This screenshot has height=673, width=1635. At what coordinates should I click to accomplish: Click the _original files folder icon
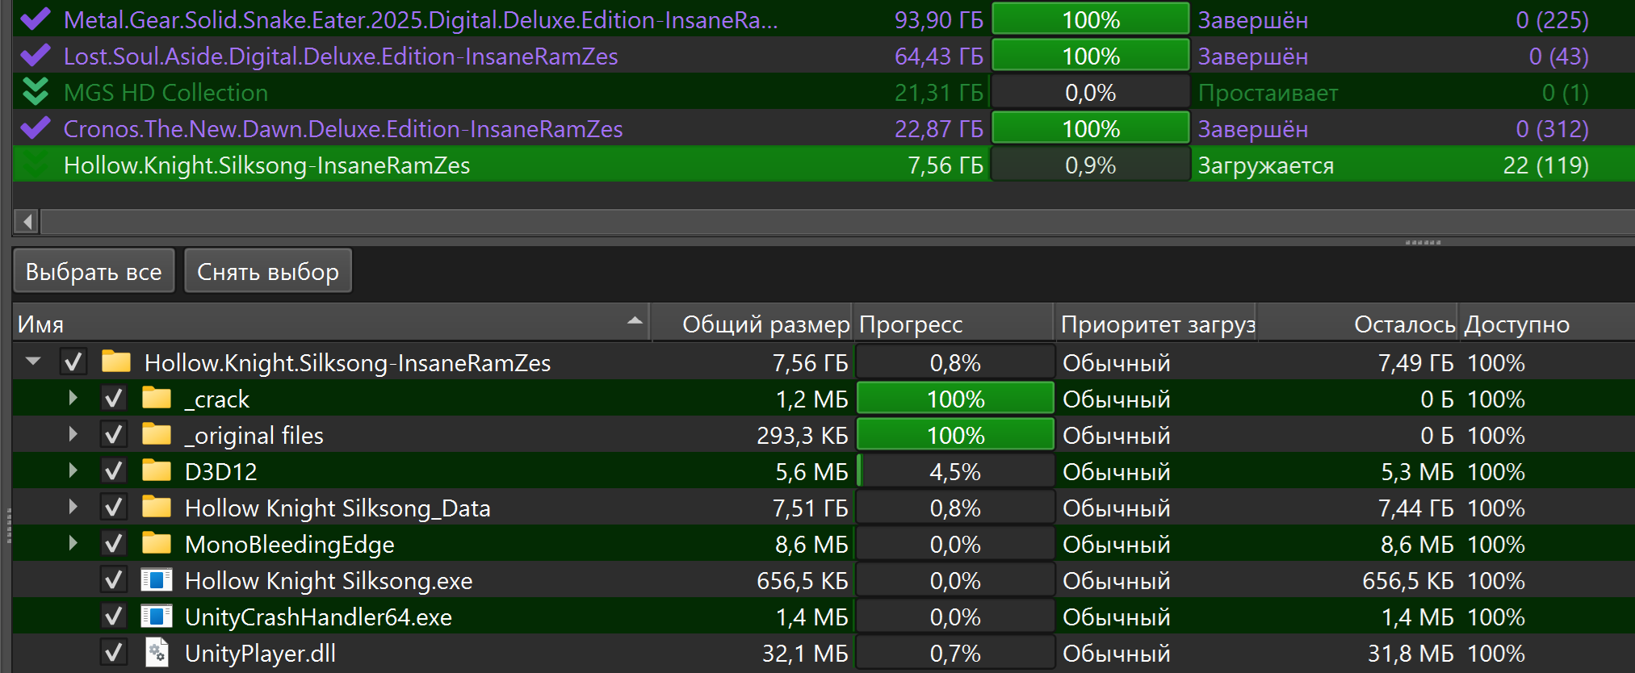click(x=157, y=434)
